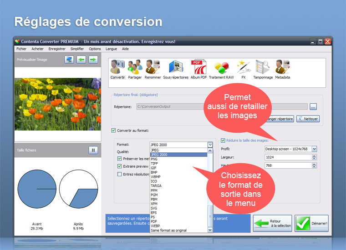Choose XPM from the format list

click(x=179, y=204)
